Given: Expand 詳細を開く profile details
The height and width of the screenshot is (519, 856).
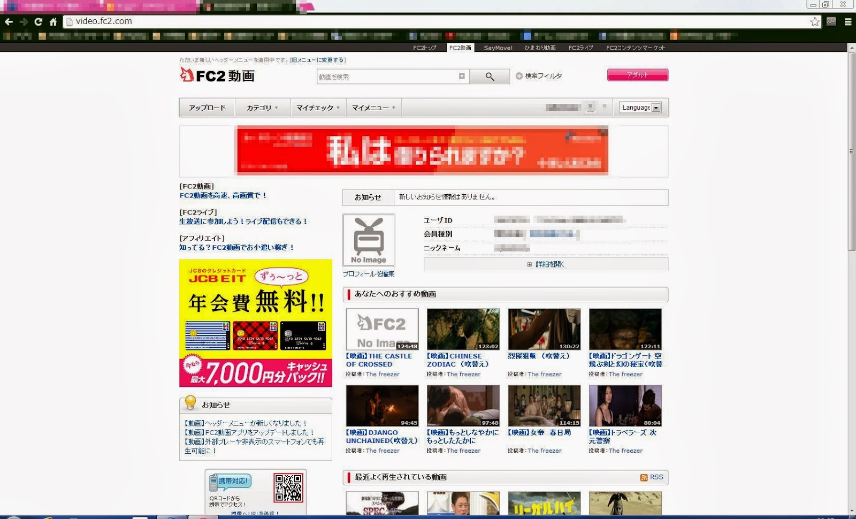Looking at the screenshot, I should pos(546,264).
